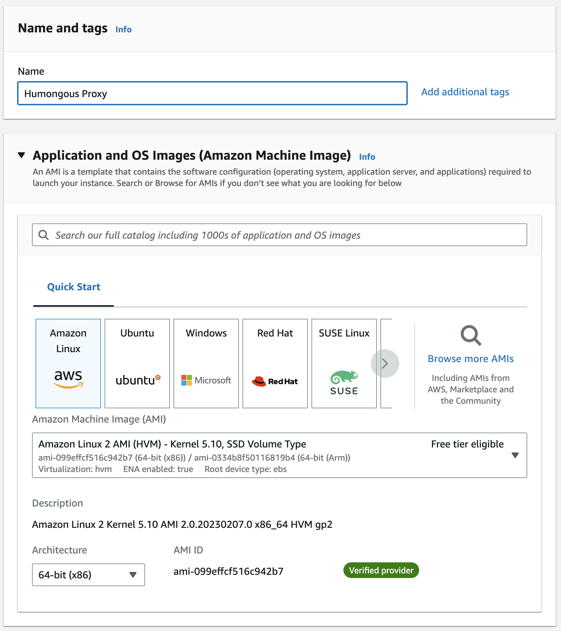
Task: Open Info link next to Application and OS Images
Action: point(367,157)
